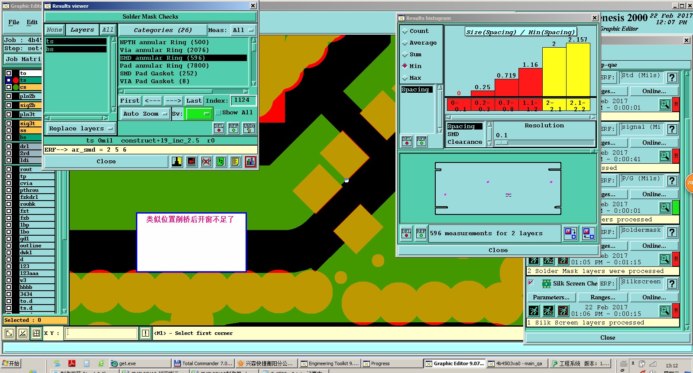Click the Last result navigation button
The width and height of the screenshot is (693, 373).
click(x=194, y=101)
